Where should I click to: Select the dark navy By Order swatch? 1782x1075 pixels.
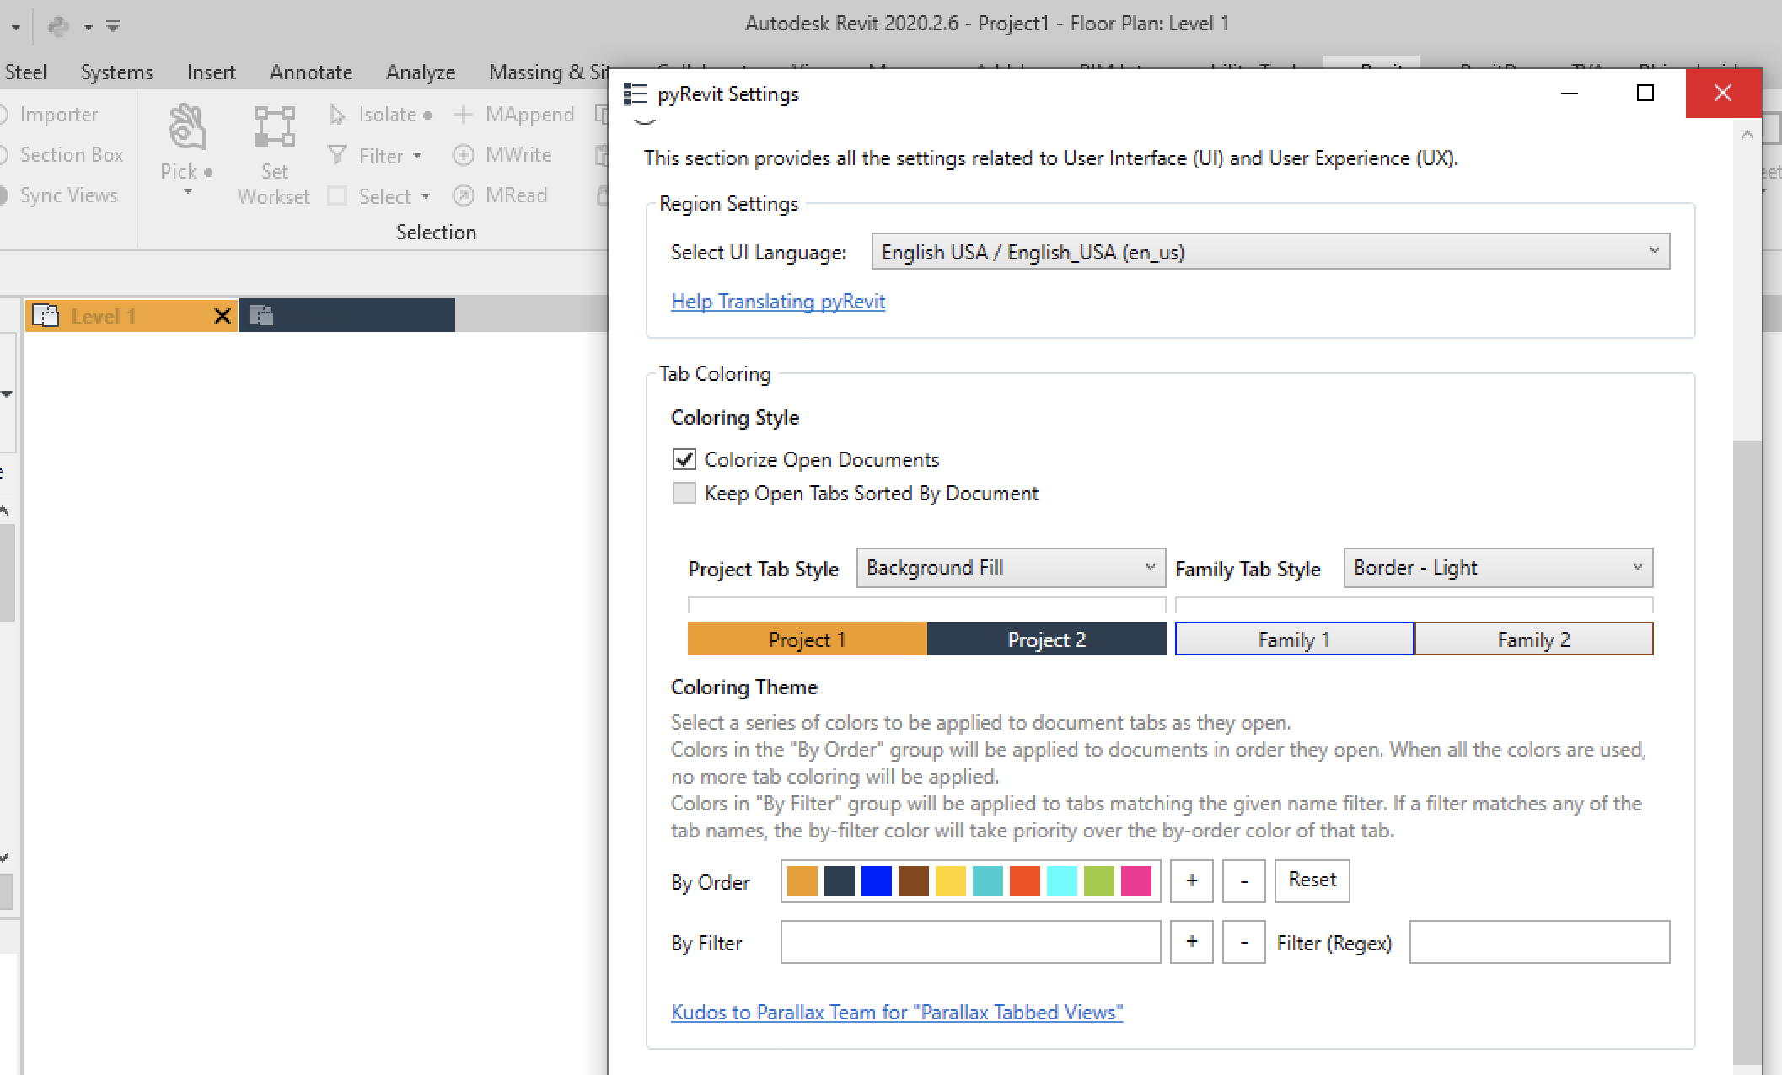pos(840,881)
